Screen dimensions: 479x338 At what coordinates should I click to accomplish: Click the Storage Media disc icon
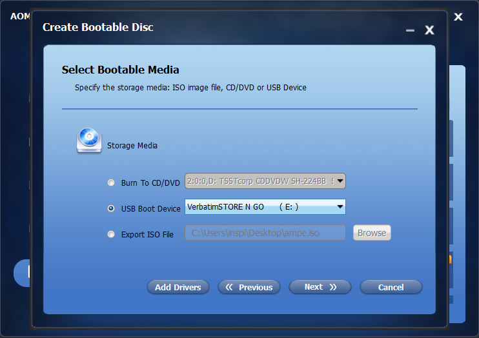tap(89, 141)
